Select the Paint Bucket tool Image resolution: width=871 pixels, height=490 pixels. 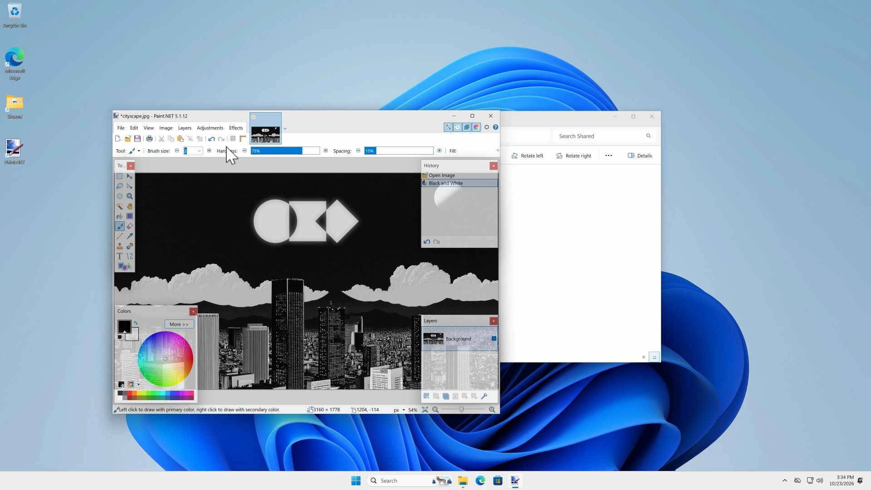click(x=120, y=216)
